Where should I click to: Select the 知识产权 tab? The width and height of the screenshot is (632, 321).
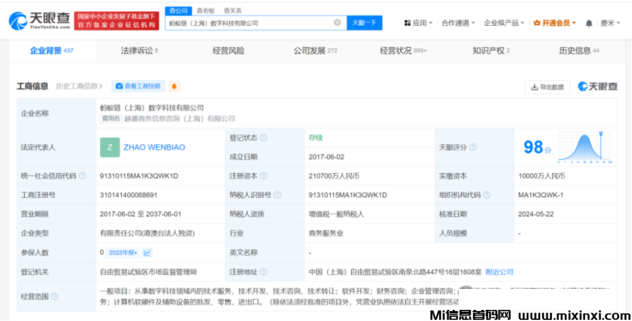point(491,51)
